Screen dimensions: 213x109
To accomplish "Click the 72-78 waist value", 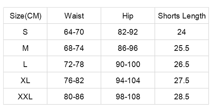I will (x=74, y=65).
